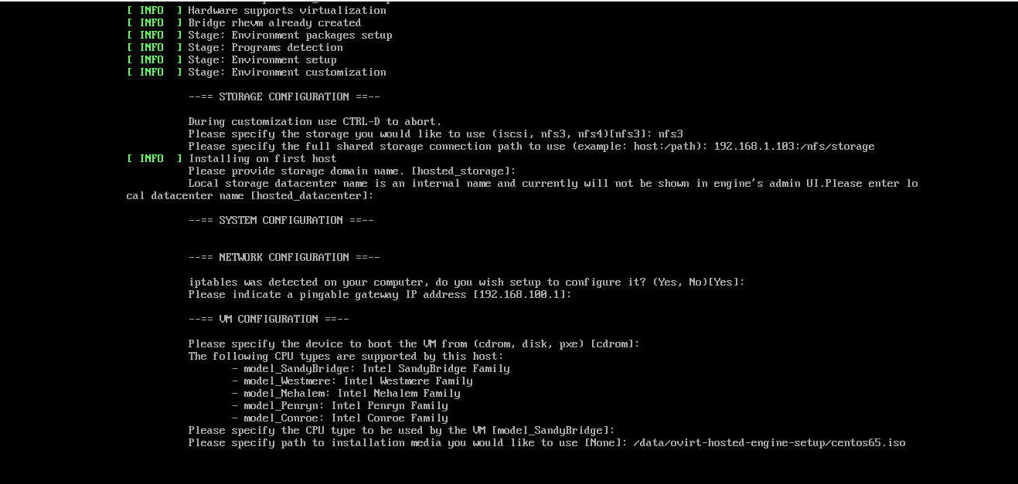
Task: Click the VM CONFIGURATION section header
Action: (x=268, y=319)
